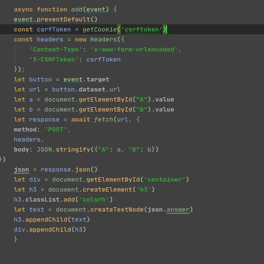The width and height of the screenshot is (264, 264).
Task: Click the 'colorh' class name string
Action: [x=94, y=200]
